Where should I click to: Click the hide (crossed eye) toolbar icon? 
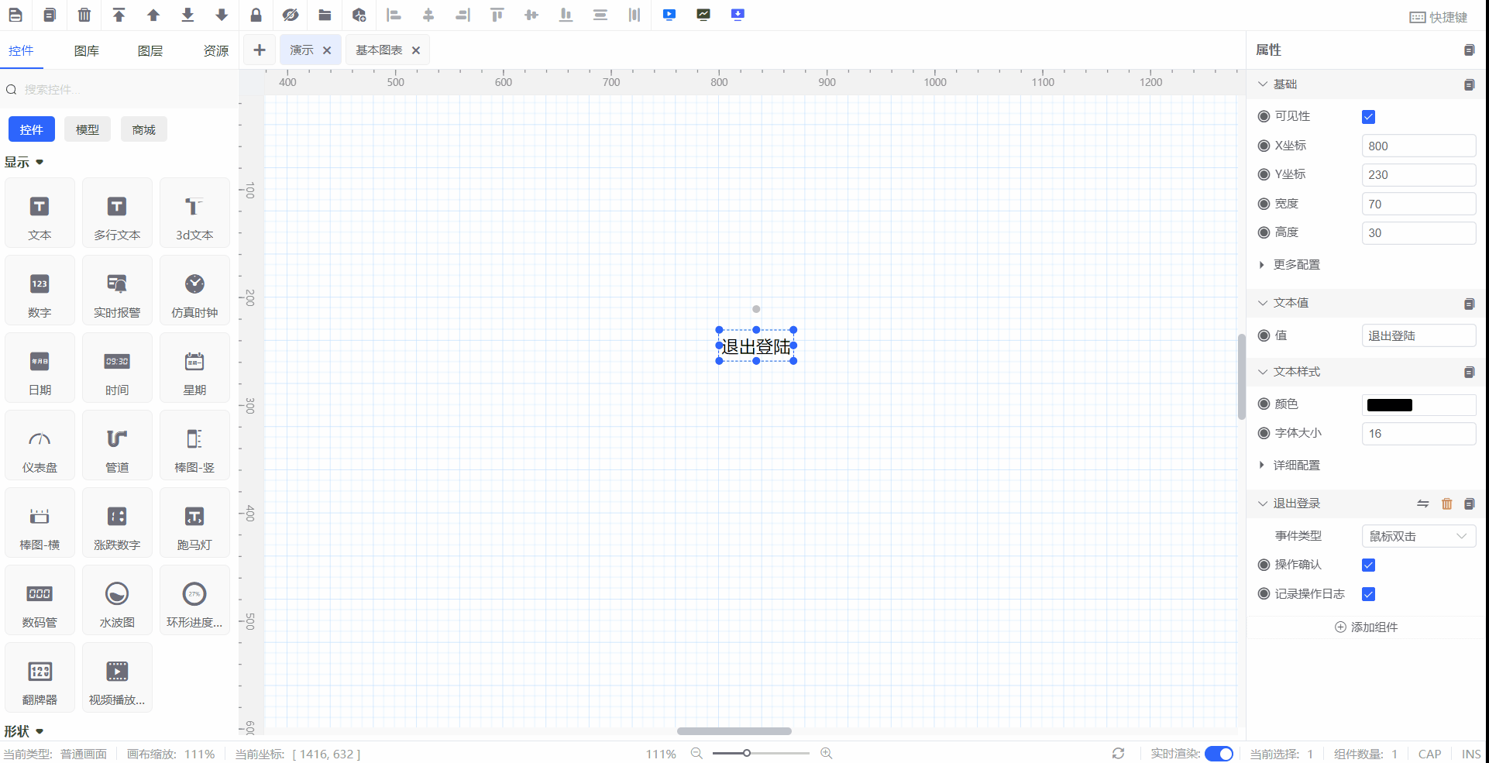pos(291,15)
